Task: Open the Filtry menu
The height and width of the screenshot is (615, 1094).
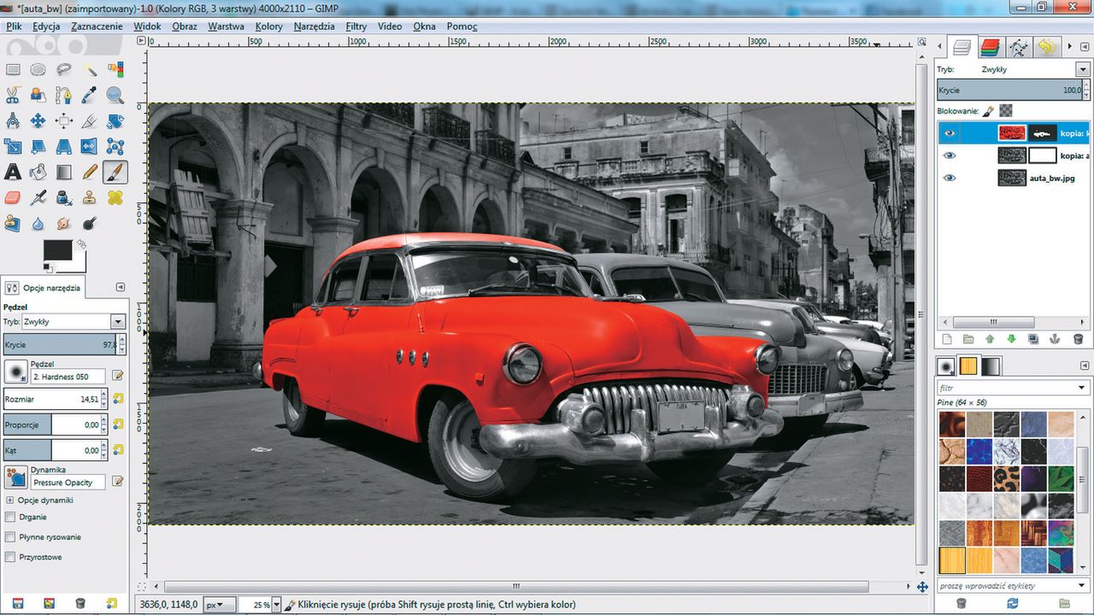Action: click(x=356, y=26)
